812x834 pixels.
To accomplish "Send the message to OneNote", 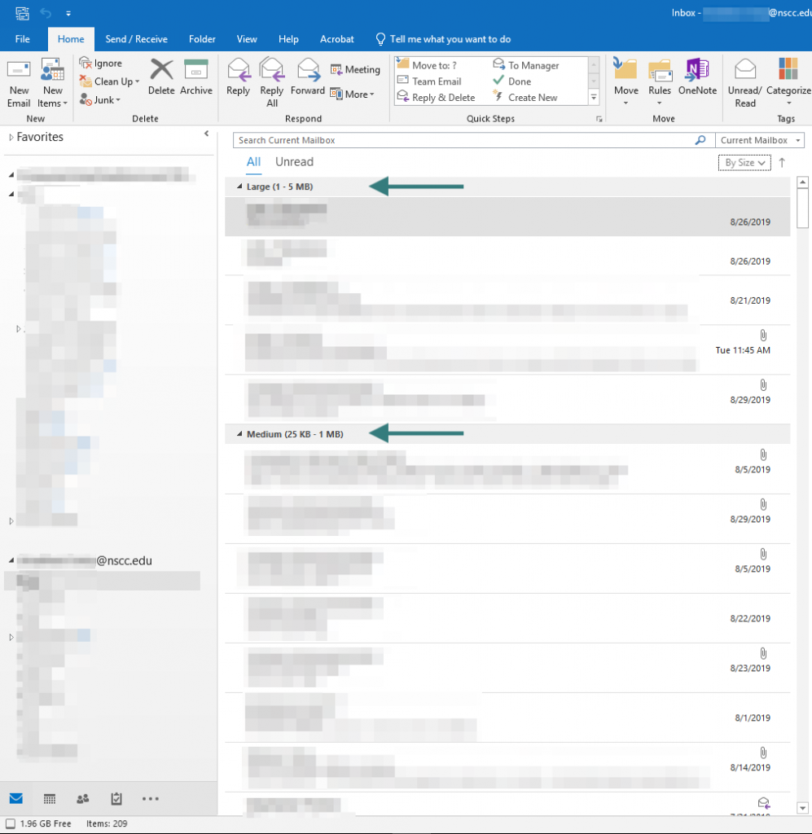I will (x=697, y=77).
